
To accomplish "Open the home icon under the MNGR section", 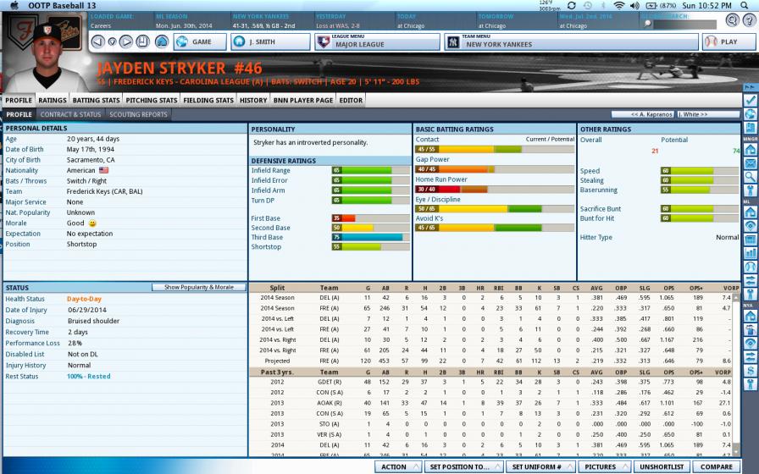I will pos(751,150).
